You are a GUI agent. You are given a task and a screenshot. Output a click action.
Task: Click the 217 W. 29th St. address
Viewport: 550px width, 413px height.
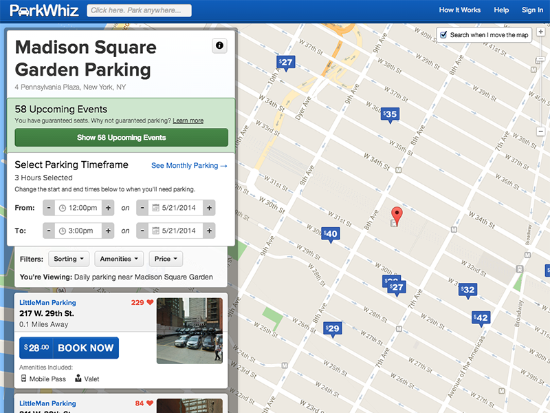[47, 313]
